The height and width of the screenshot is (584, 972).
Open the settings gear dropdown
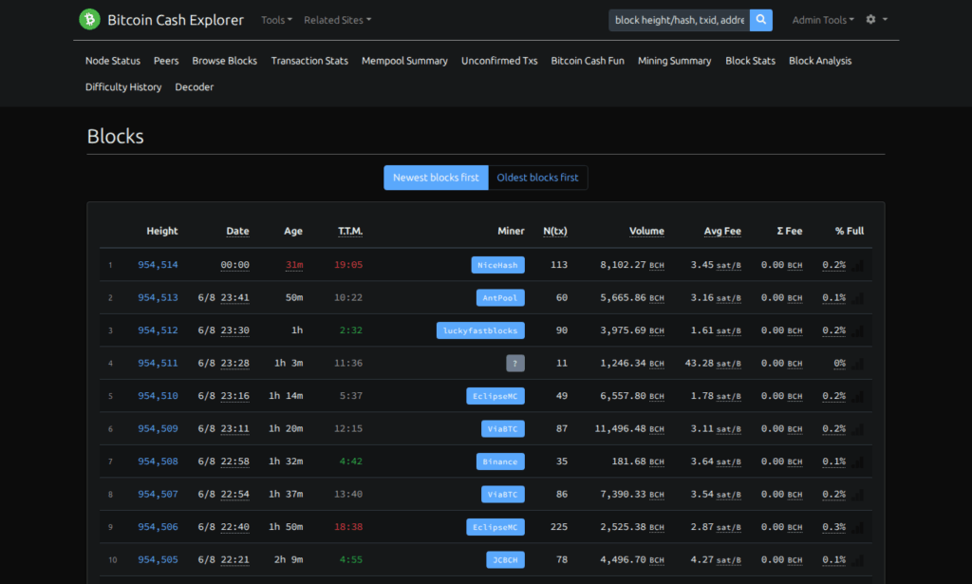tap(876, 19)
